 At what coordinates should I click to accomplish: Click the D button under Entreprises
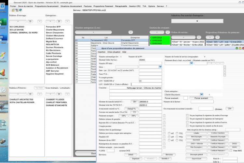click(59, 21)
